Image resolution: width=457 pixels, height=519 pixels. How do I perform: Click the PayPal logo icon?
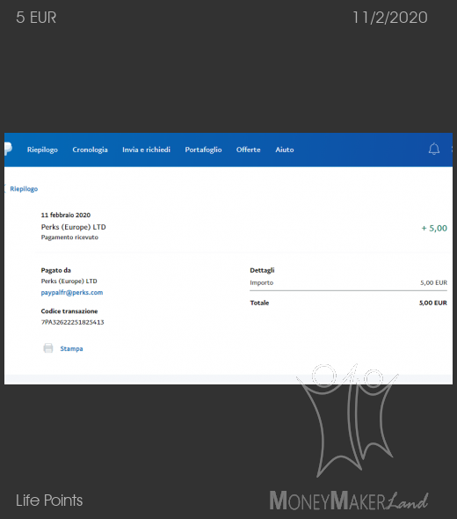coord(8,149)
